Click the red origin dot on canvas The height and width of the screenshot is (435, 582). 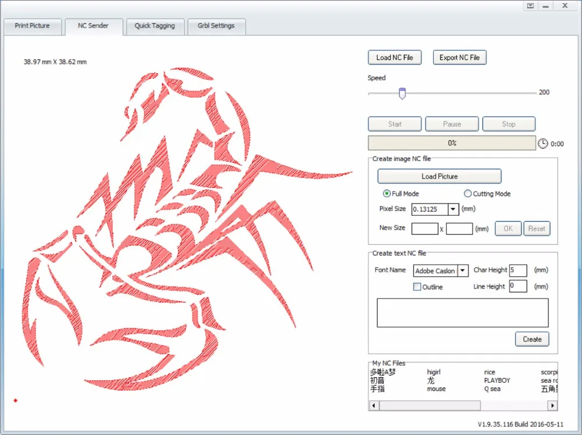point(16,400)
